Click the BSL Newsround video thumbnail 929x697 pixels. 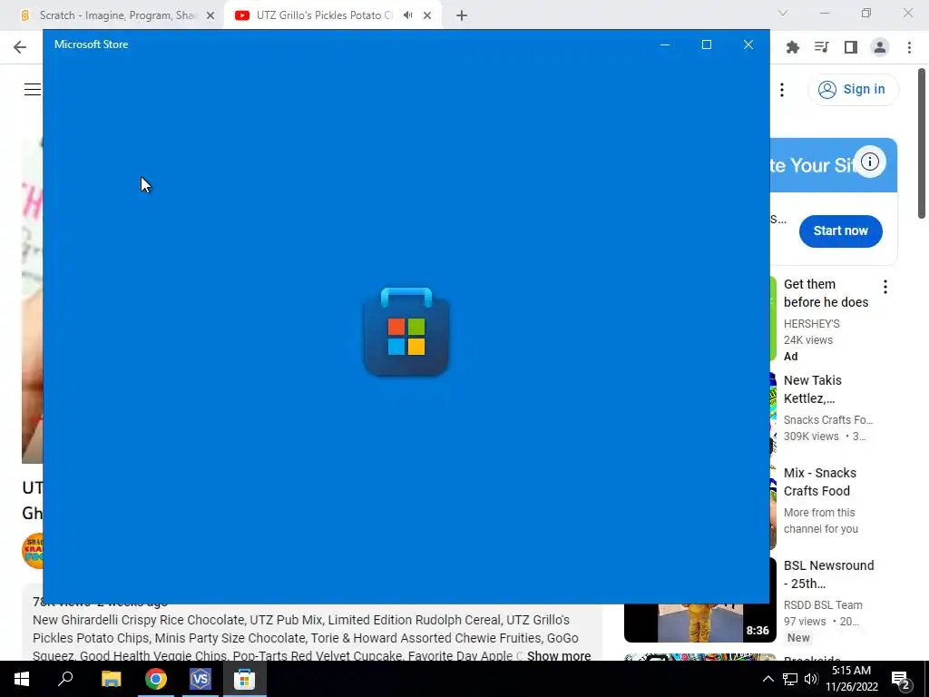click(700, 623)
